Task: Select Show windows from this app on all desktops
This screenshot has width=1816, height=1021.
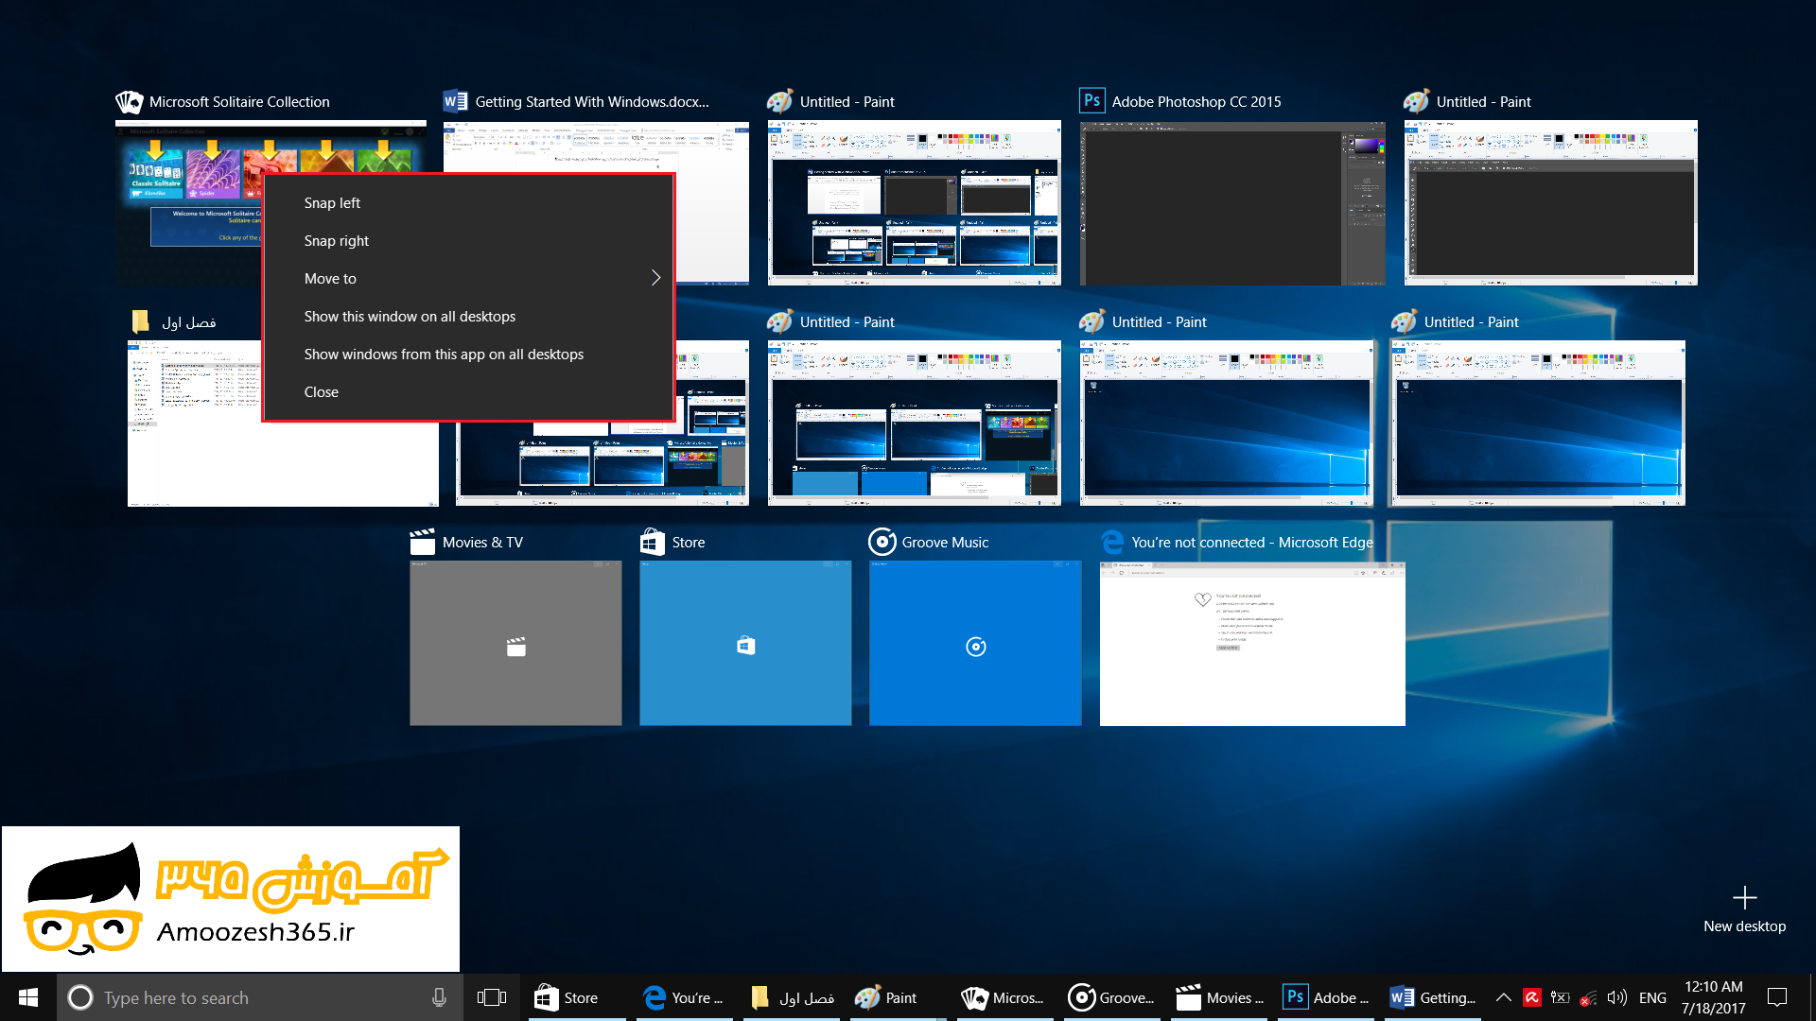Action: 468,354
